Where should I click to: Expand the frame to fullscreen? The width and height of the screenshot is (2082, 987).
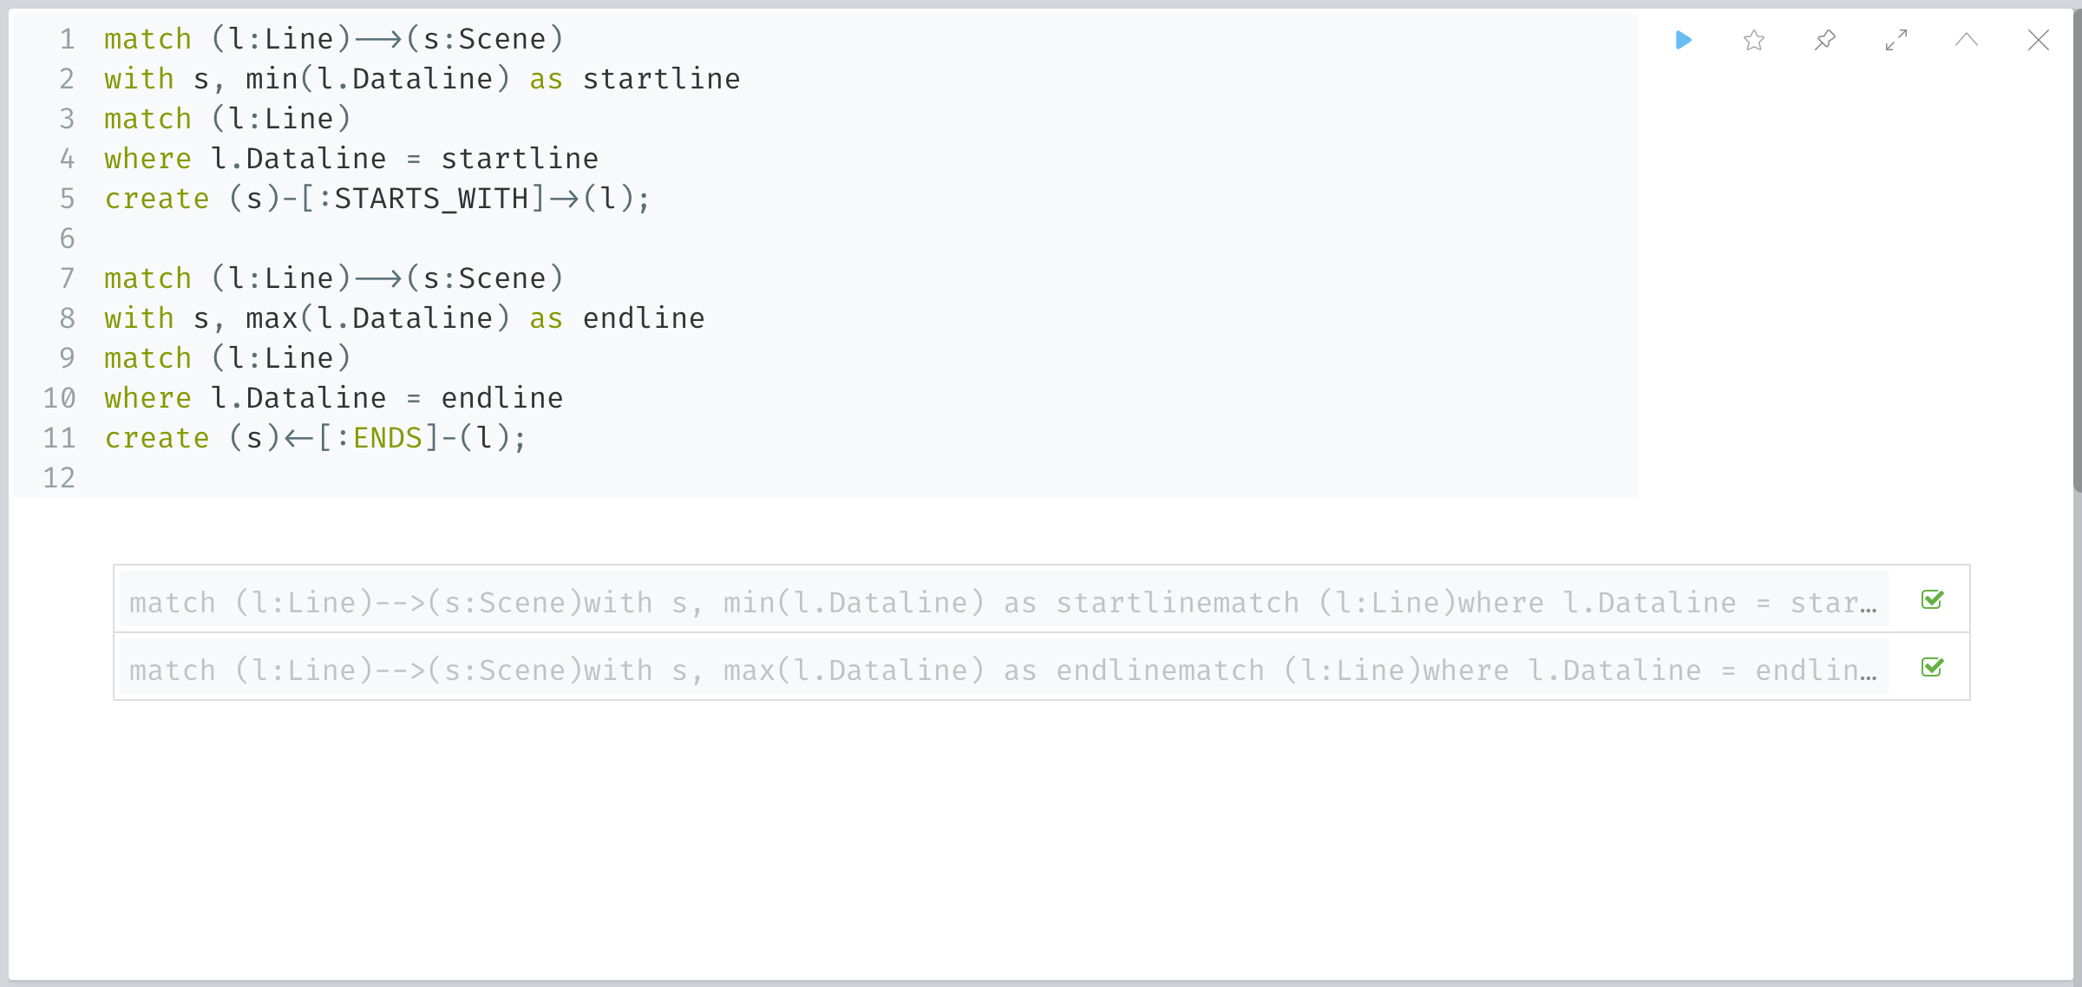pos(1896,40)
